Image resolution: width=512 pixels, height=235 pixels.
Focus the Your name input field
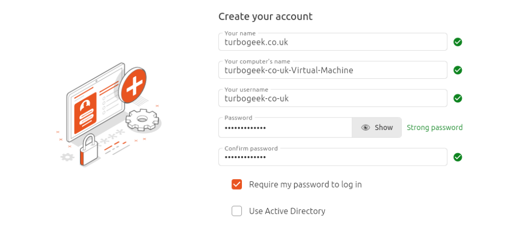[x=332, y=42]
